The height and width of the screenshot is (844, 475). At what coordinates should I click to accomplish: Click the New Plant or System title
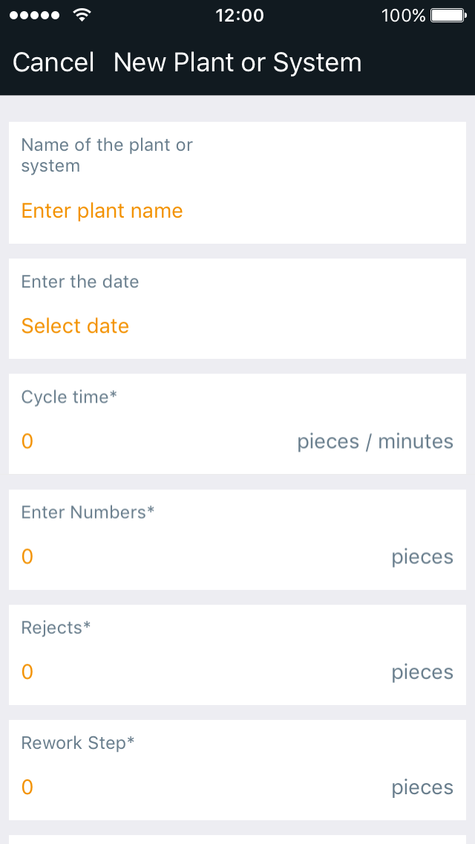click(x=237, y=62)
